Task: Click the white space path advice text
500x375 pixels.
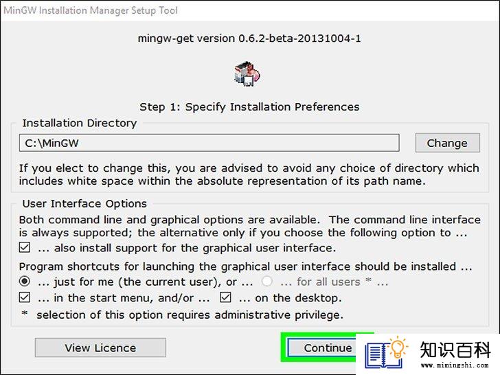Action: (249, 174)
